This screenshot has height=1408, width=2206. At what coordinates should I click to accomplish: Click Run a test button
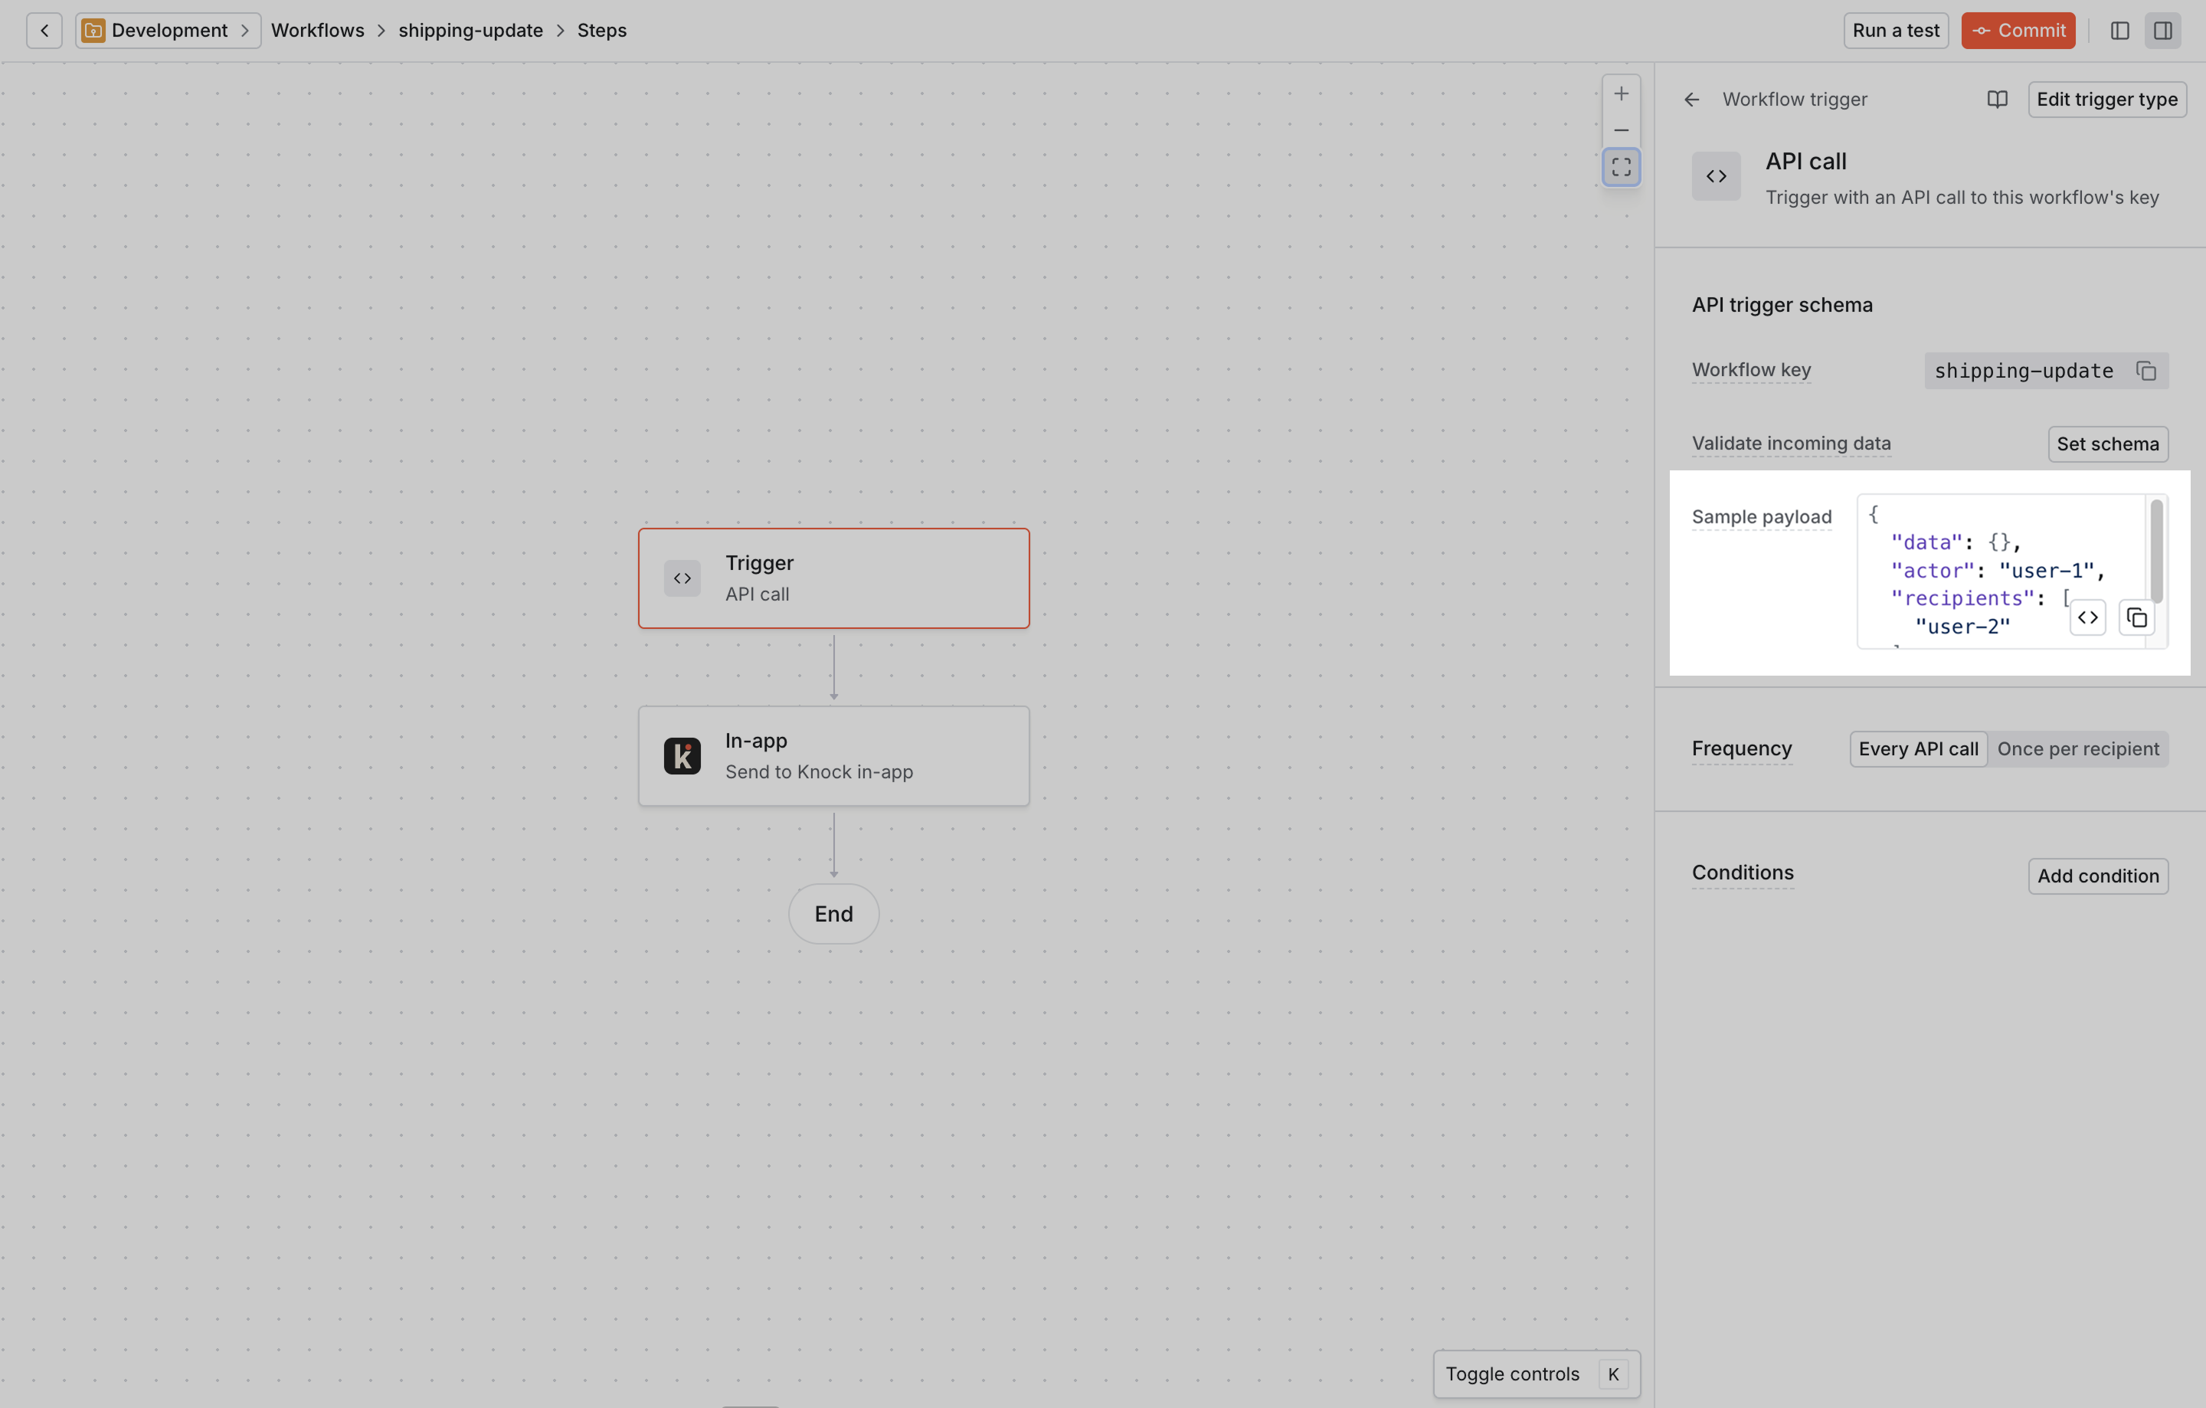point(1894,30)
